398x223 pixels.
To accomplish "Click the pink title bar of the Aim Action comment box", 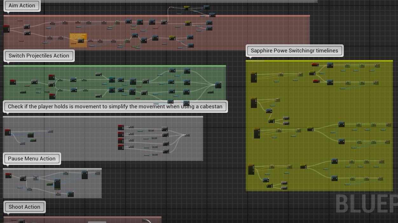I will 156,16.
